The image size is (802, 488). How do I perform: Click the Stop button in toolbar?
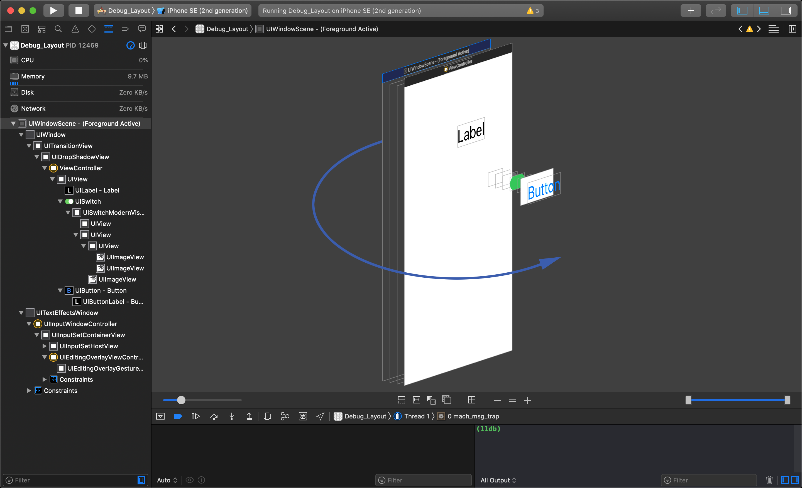(79, 10)
